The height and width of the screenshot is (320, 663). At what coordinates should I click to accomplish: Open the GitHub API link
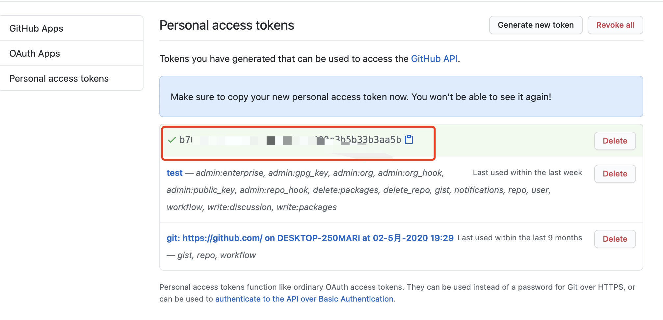click(x=434, y=59)
